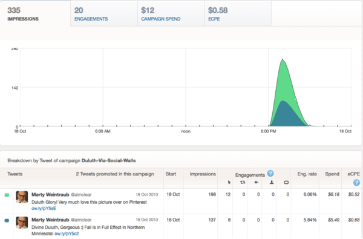This screenshot has height=239, width=363.
Task: Click the replies arrow icon column header
Action: [x=257, y=183]
